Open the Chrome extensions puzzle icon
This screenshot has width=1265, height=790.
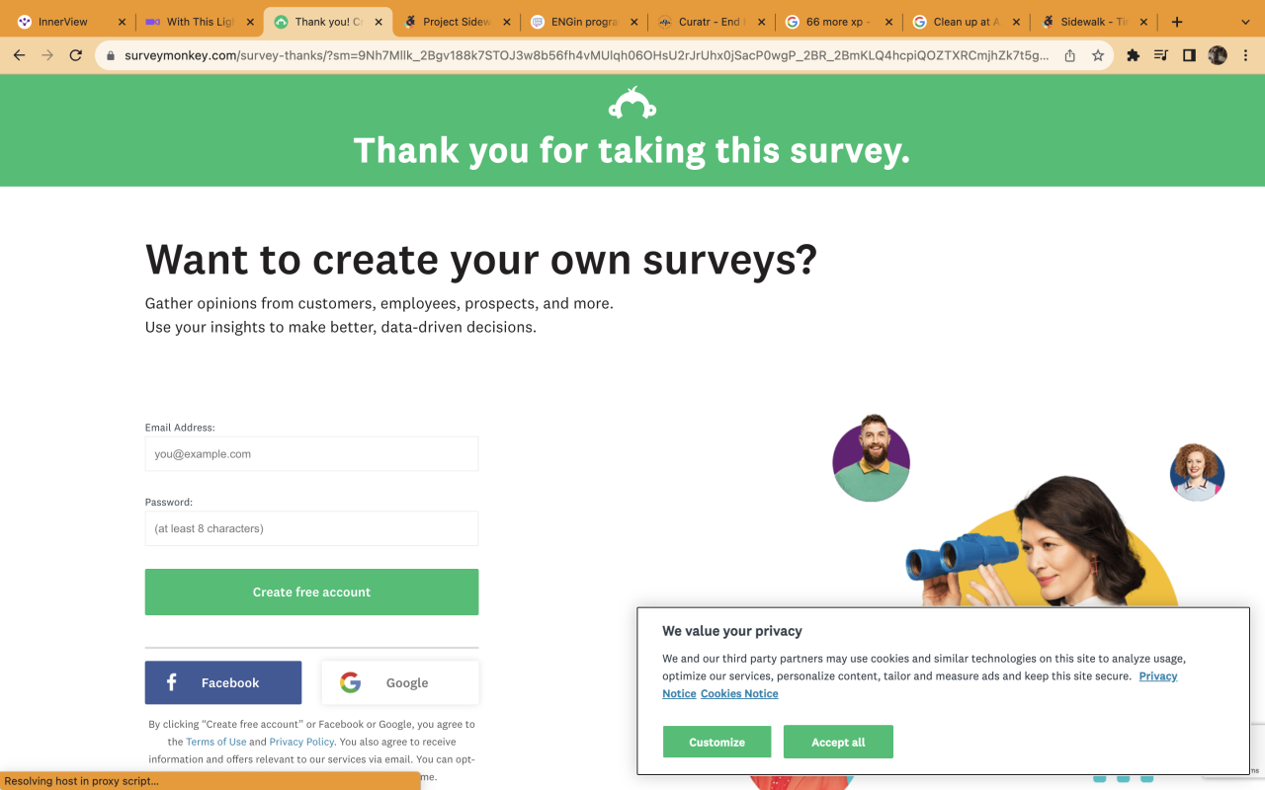pos(1133,55)
